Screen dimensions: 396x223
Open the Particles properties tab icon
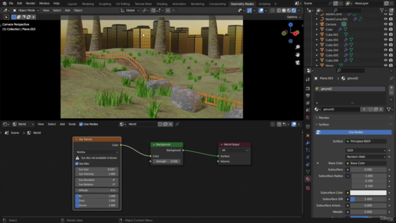click(308, 150)
